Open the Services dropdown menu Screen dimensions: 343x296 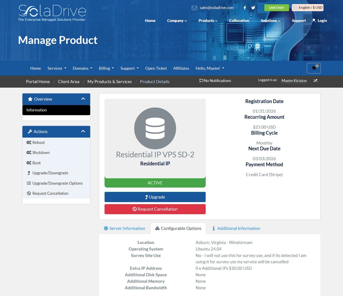click(x=57, y=68)
